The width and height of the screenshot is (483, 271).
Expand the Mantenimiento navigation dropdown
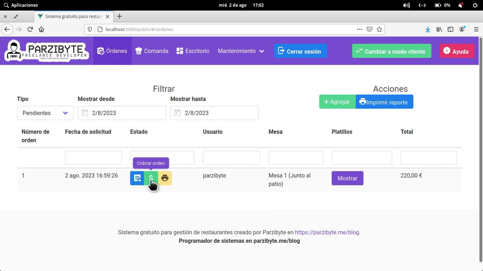click(x=241, y=51)
